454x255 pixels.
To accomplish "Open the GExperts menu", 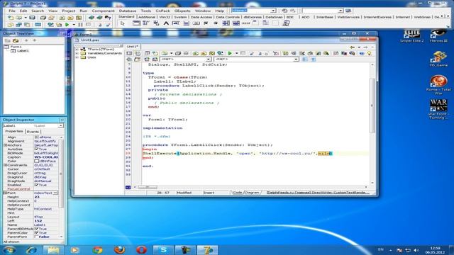I will (x=182, y=11).
